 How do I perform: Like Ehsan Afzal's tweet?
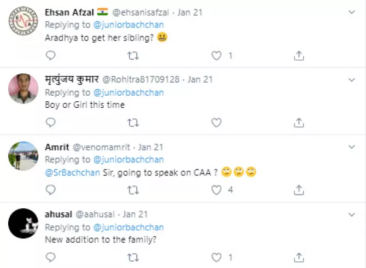(x=216, y=55)
